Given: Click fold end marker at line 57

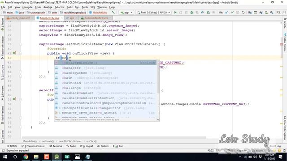Looking at the screenshot, I should click(x=21, y=127).
